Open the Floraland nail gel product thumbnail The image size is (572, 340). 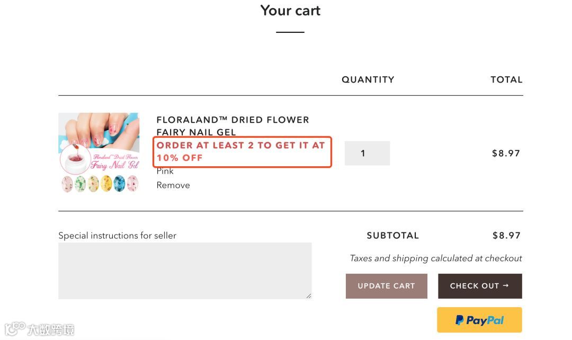(x=99, y=153)
